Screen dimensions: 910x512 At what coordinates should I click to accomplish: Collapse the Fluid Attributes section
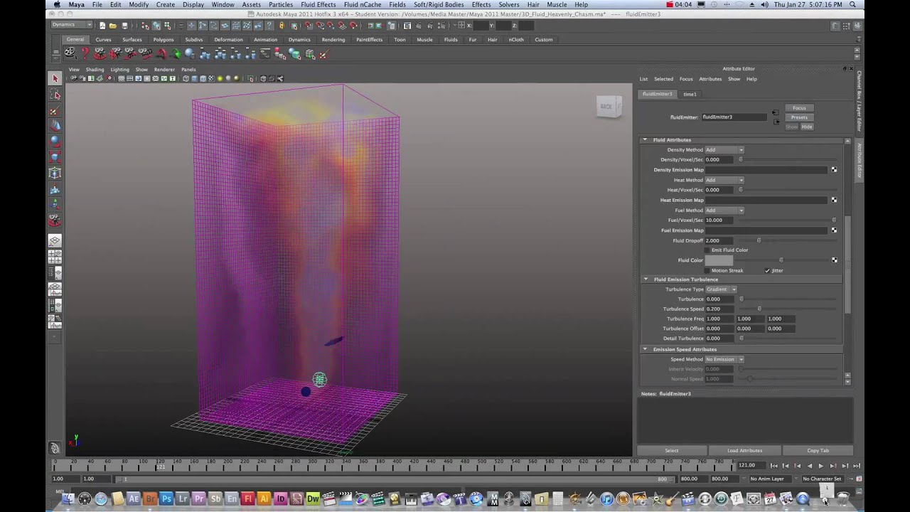click(x=646, y=140)
